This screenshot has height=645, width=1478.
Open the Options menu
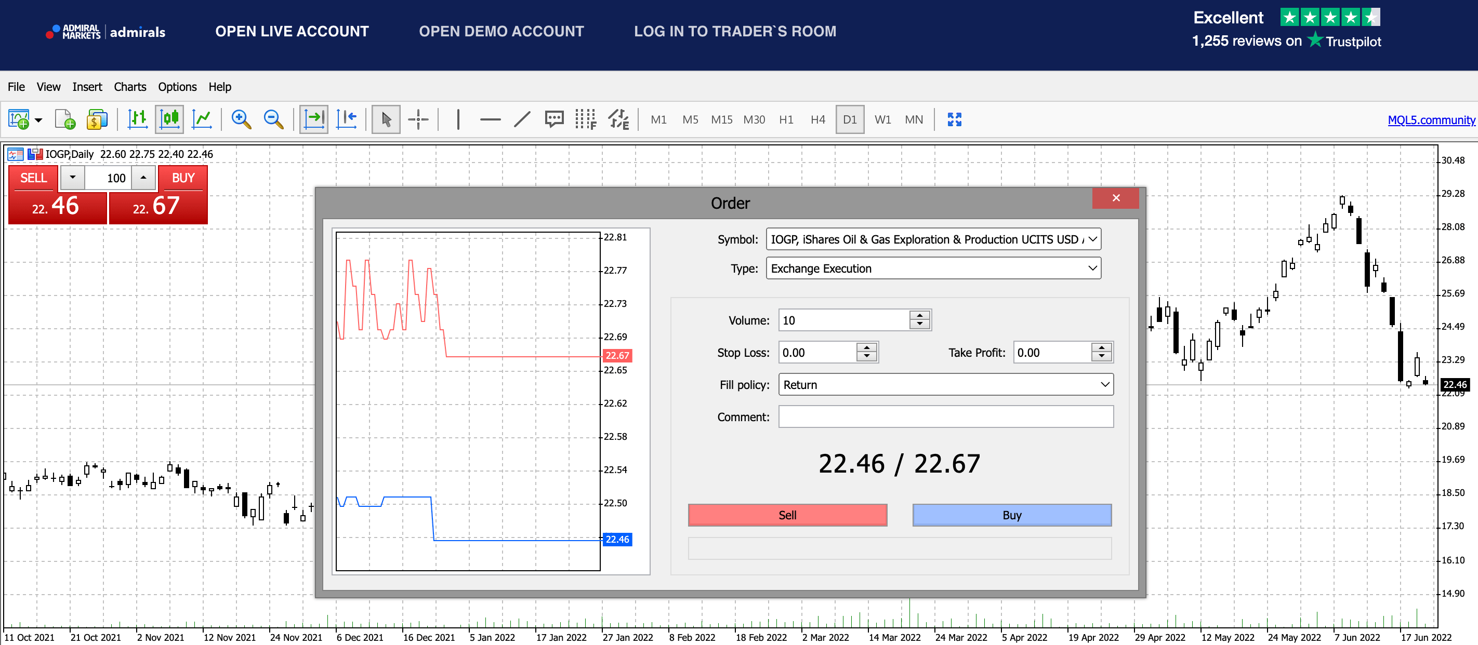tap(177, 87)
